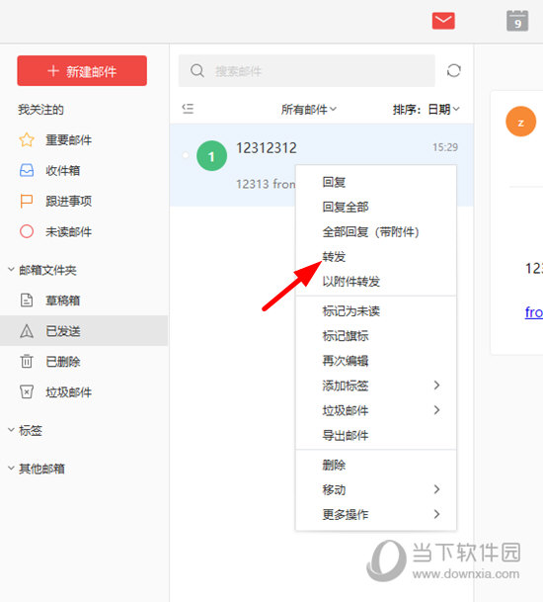This screenshot has height=602, width=543.
Task: Click the flag icon for 跟进事项
Action: click(26, 201)
